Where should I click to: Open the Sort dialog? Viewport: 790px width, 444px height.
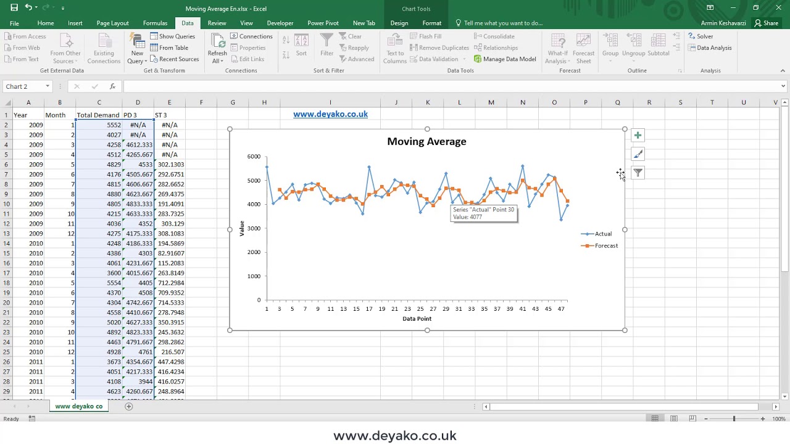tap(301, 46)
